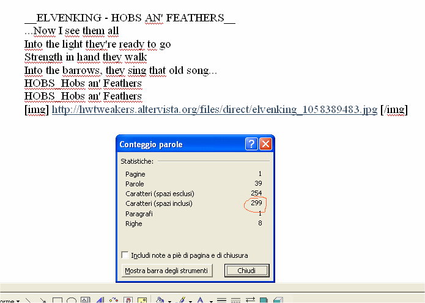Open Arrow Style options
The height and width of the screenshot is (303, 425).
coord(250,300)
